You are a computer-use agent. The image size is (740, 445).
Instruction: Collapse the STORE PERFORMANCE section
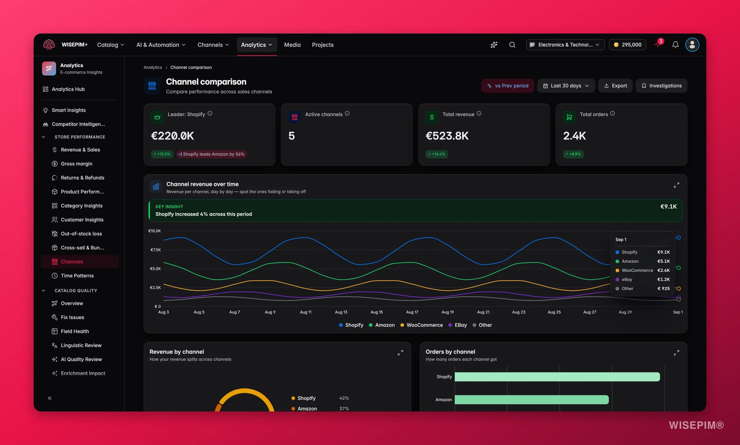[43, 137]
